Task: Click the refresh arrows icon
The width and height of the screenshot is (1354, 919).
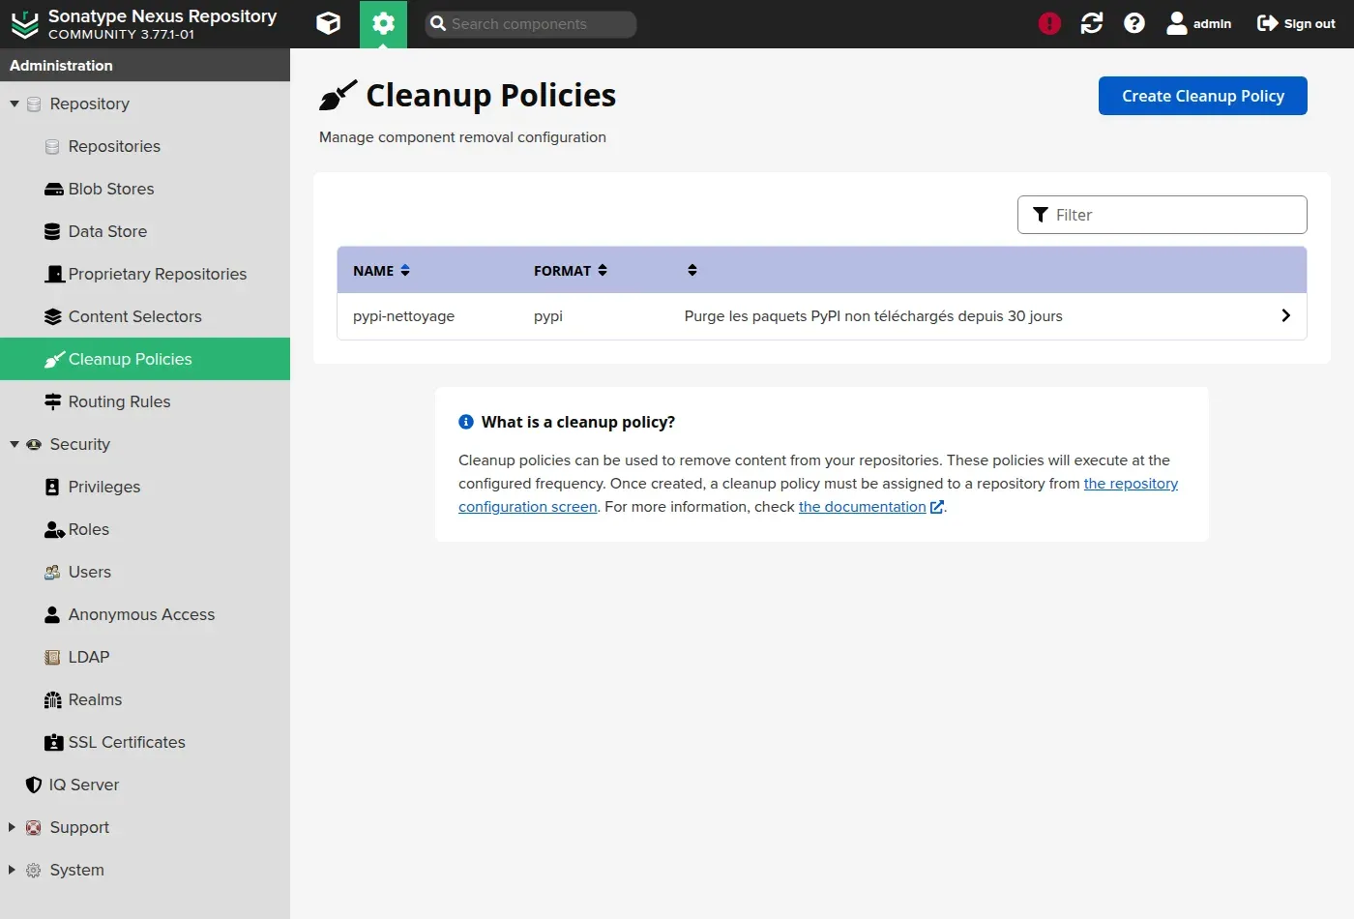Action: (x=1092, y=23)
